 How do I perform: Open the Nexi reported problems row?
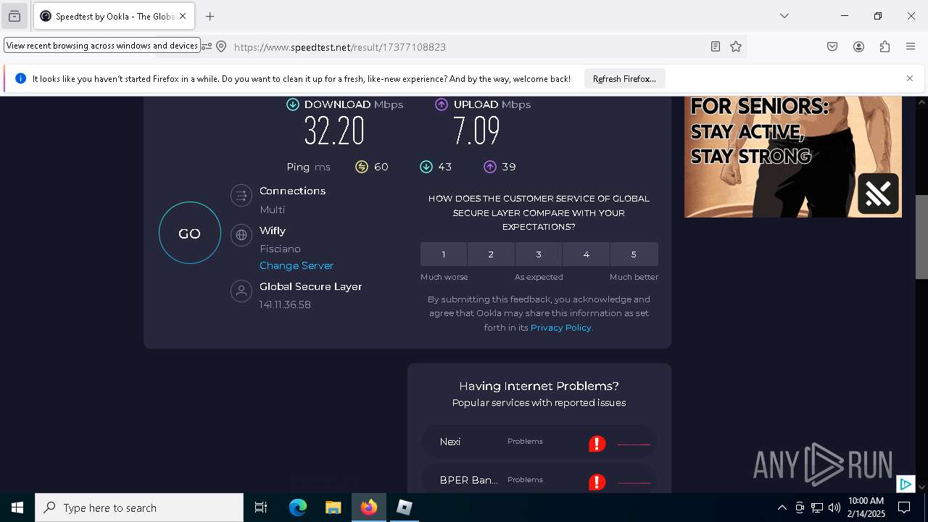point(539,442)
